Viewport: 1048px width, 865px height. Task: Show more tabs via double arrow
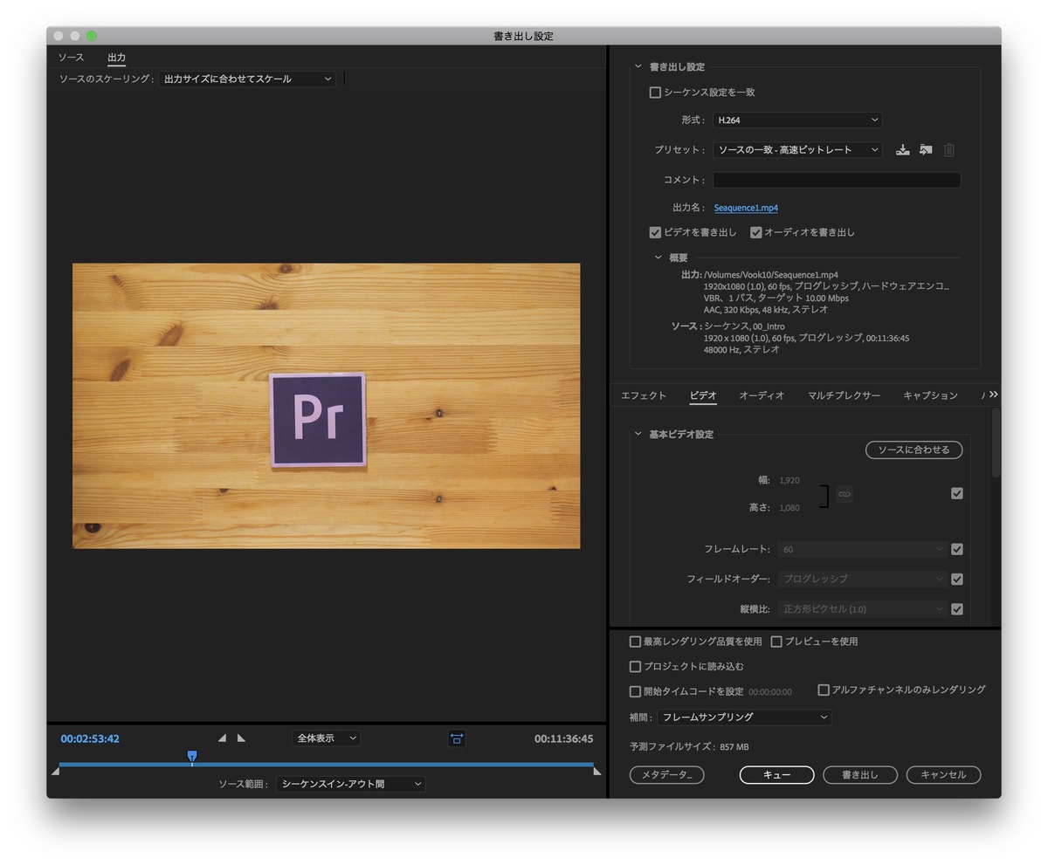pyautogui.click(x=993, y=395)
